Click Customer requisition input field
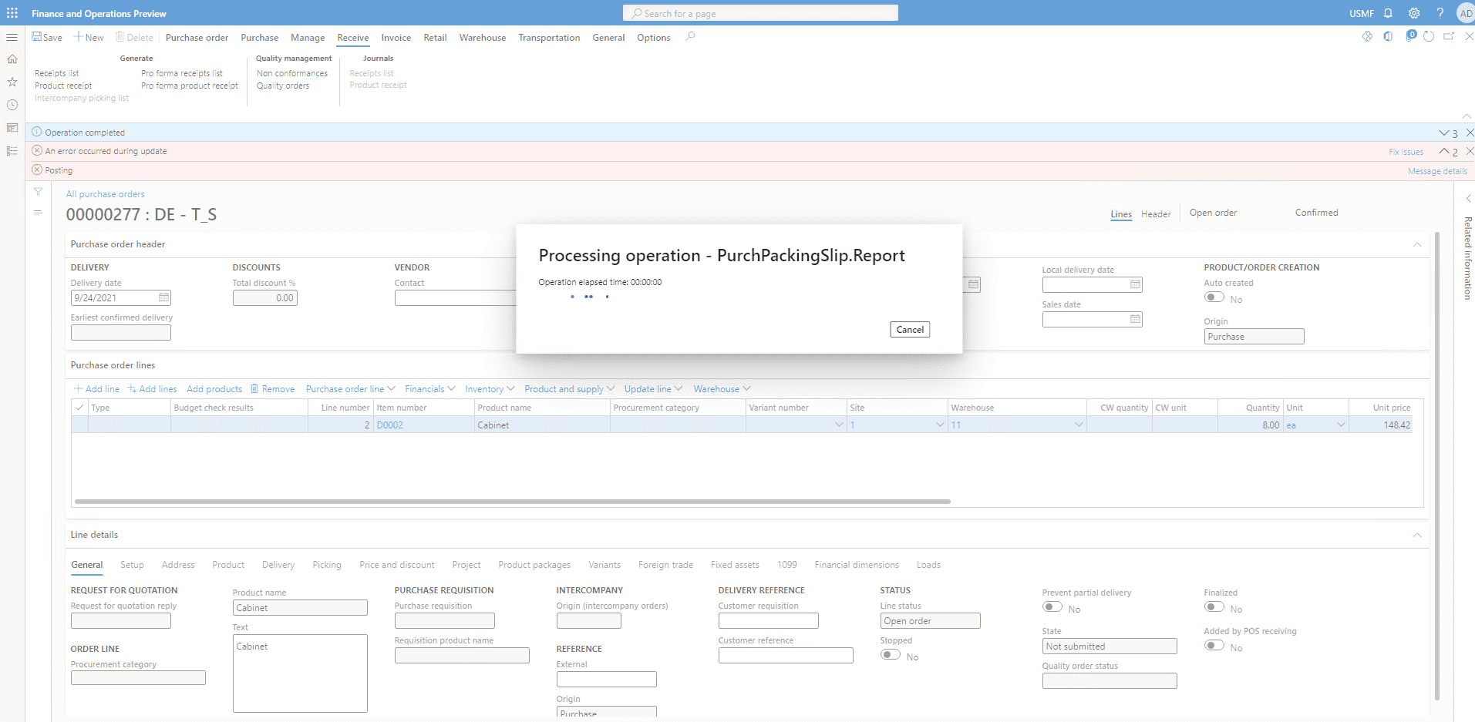This screenshot has width=1475, height=722. [768, 620]
